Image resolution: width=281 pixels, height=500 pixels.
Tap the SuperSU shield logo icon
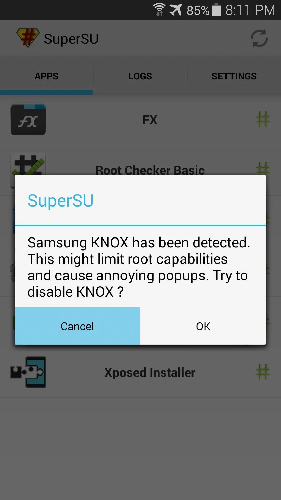[x=28, y=38]
